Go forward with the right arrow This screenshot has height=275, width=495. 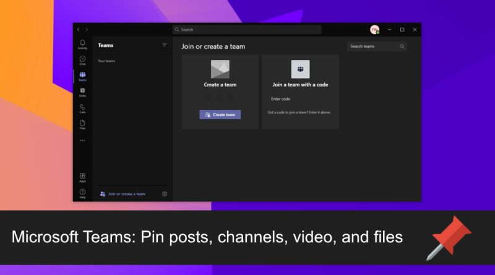click(x=87, y=30)
